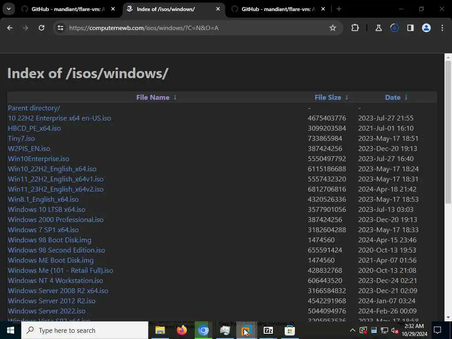Download W2PIS_EN.iso

pyautogui.click(x=29, y=148)
